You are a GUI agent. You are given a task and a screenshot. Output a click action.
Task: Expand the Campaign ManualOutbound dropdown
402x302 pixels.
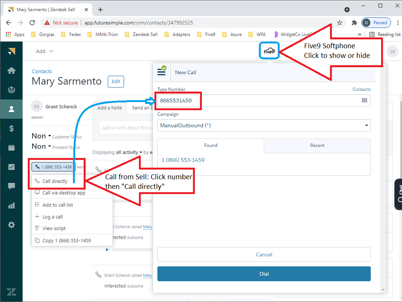(x=264, y=125)
